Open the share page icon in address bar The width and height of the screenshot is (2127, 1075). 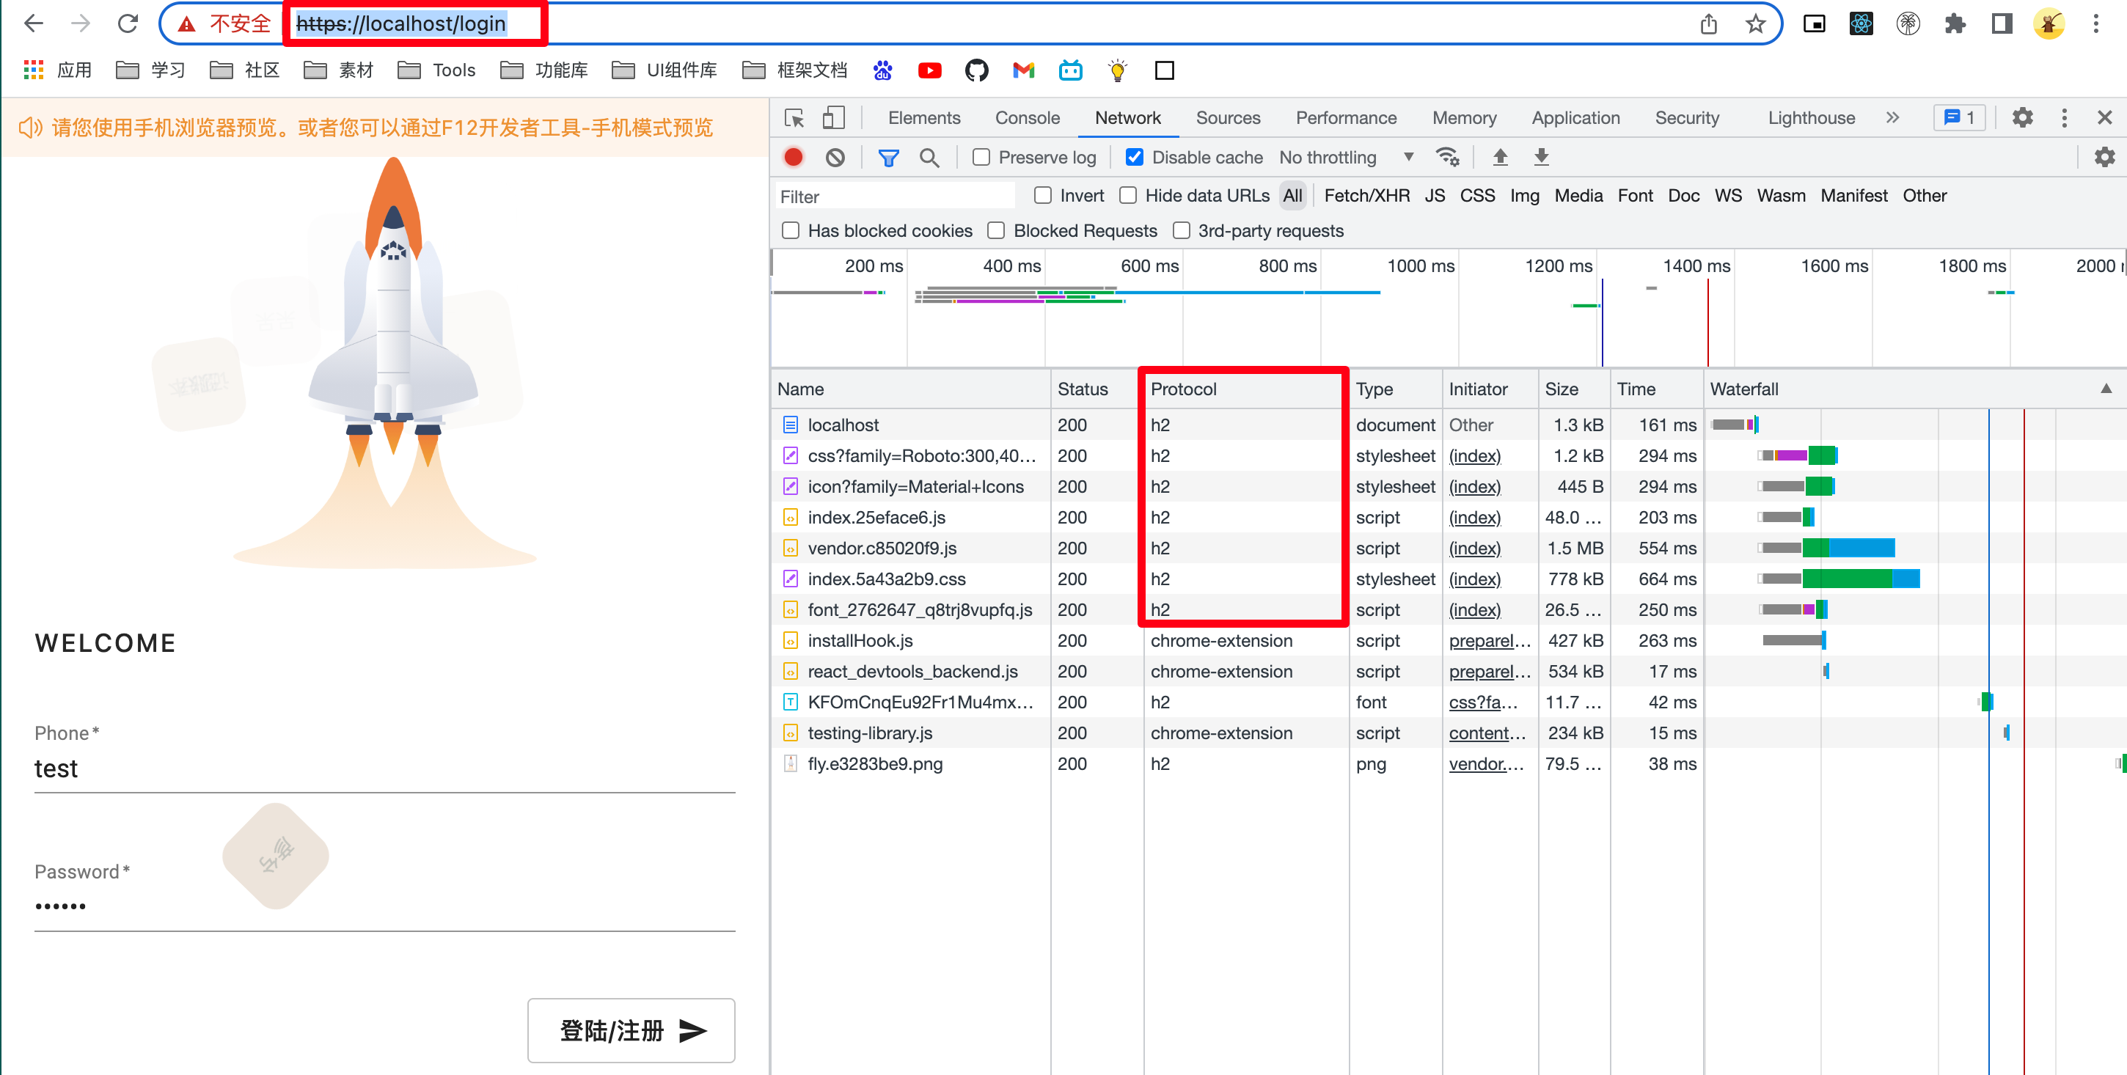tap(1708, 24)
